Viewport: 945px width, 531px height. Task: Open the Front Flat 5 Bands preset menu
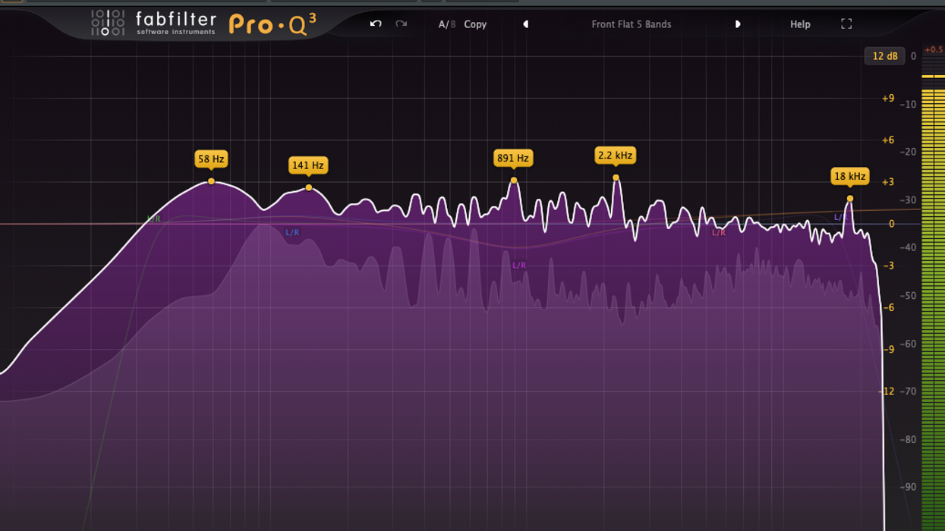point(631,24)
